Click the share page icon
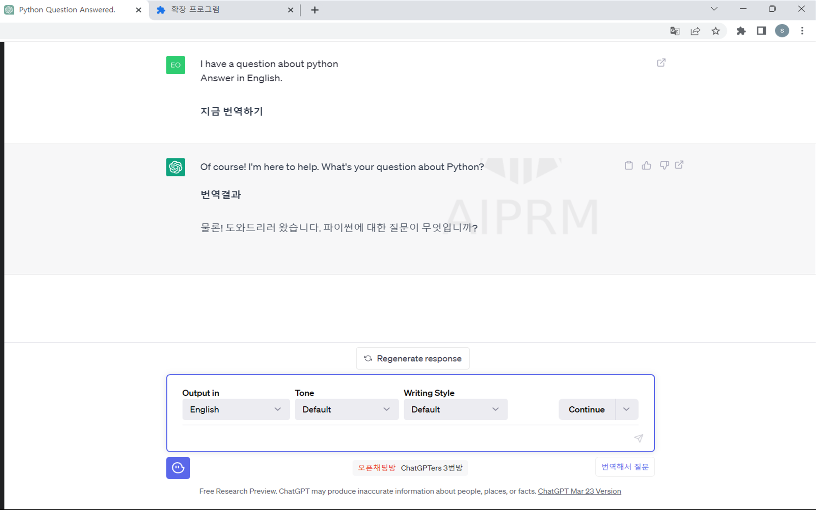 pos(695,31)
